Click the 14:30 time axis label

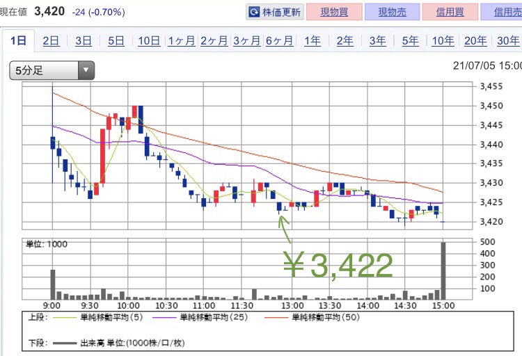point(405,305)
